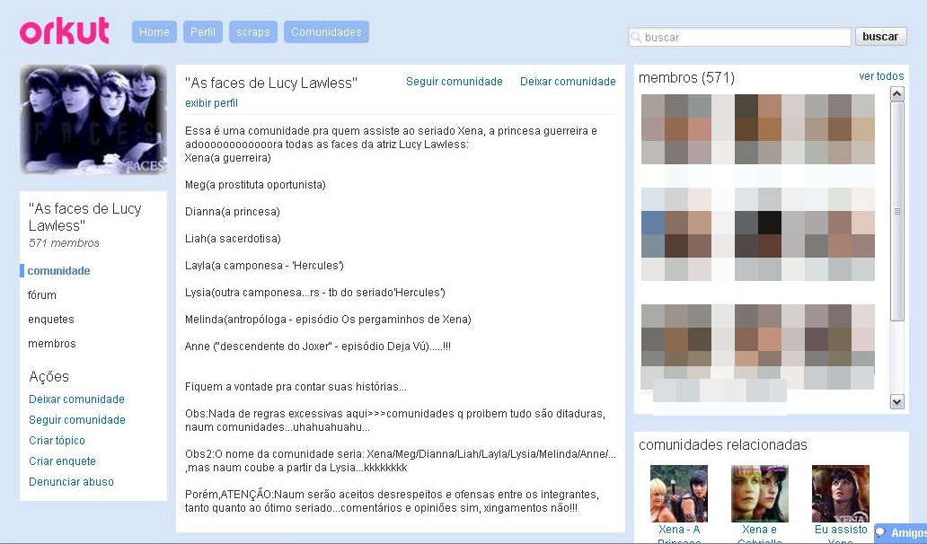Open Xena e Gabrielle community thumbnail
The height and width of the screenshot is (544, 927).
pos(760,493)
